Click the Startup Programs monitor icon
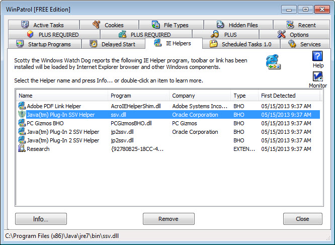 [x=20, y=44]
